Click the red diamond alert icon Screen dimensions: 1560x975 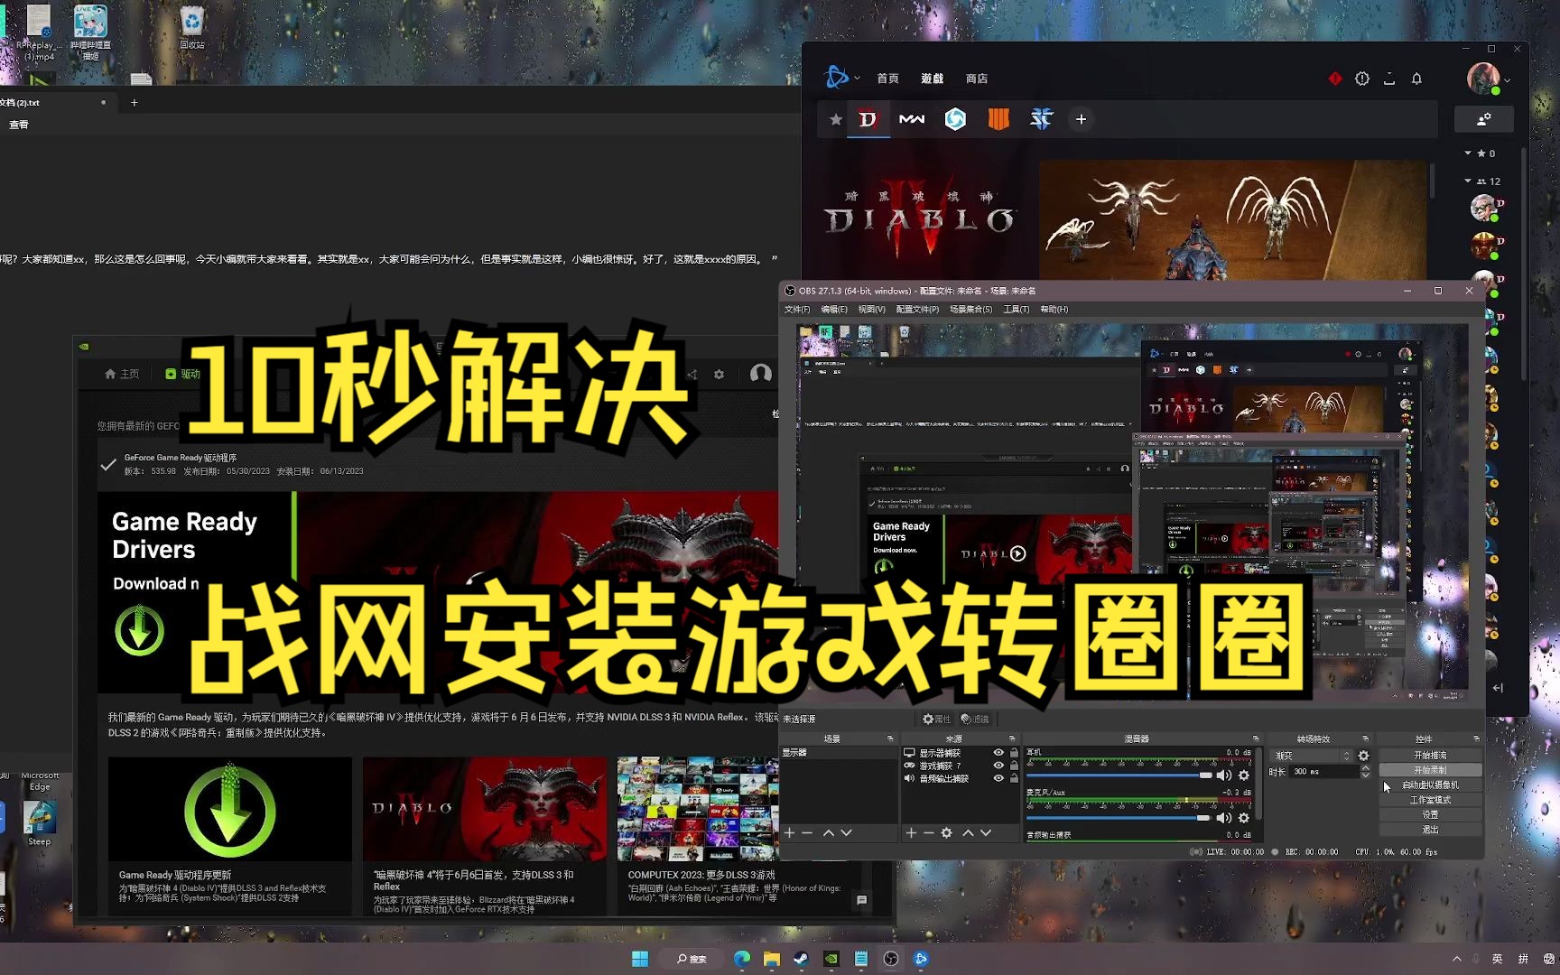click(x=1334, y=79)
